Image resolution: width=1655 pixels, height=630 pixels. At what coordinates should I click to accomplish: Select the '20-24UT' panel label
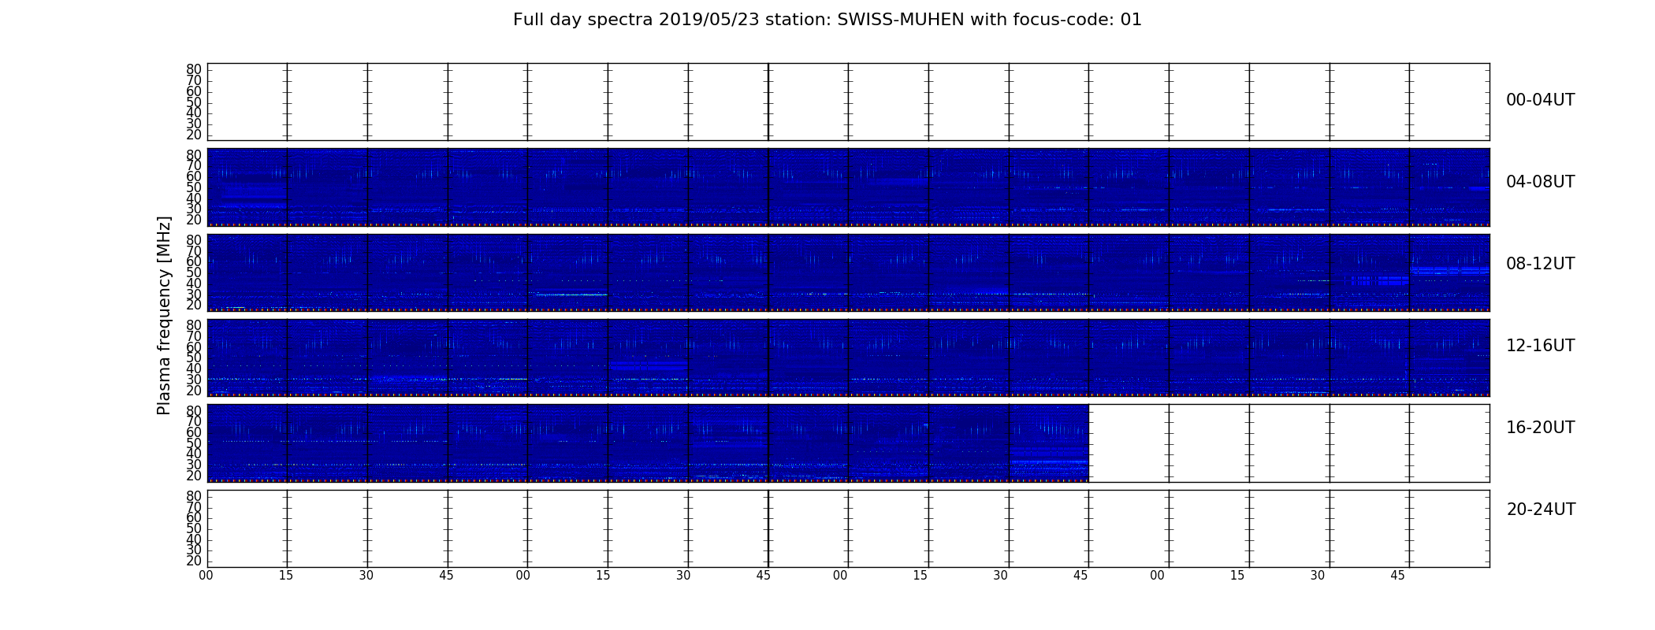tap(1540, 510)
